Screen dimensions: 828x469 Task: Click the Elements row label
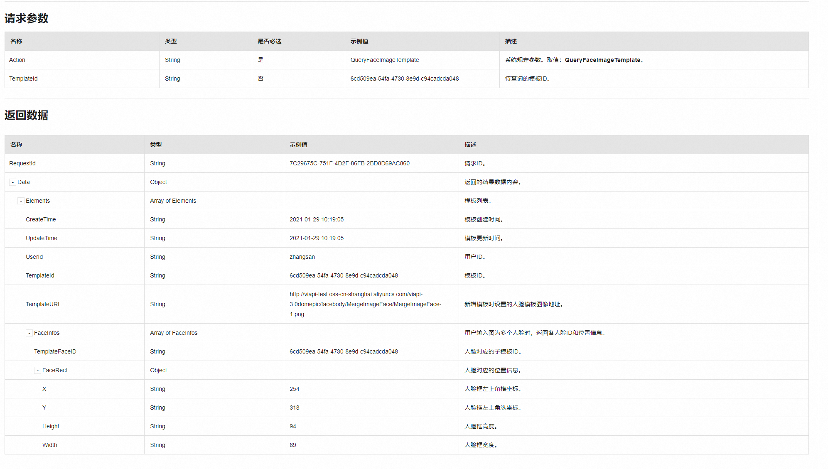(x=38, y=201)
